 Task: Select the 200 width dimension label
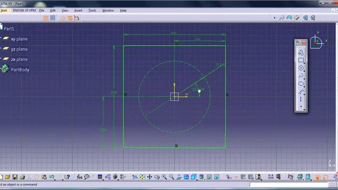pyautogui.click(x=174, y=33)
